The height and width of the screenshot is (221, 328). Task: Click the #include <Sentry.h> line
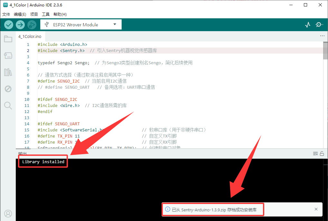(97, 51)
